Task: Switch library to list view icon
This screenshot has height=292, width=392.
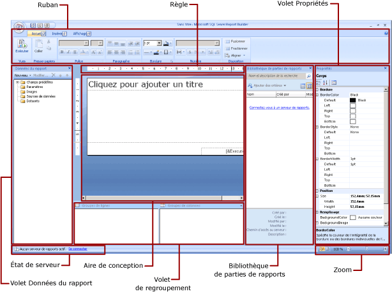Action: click(x=303, y=86)
